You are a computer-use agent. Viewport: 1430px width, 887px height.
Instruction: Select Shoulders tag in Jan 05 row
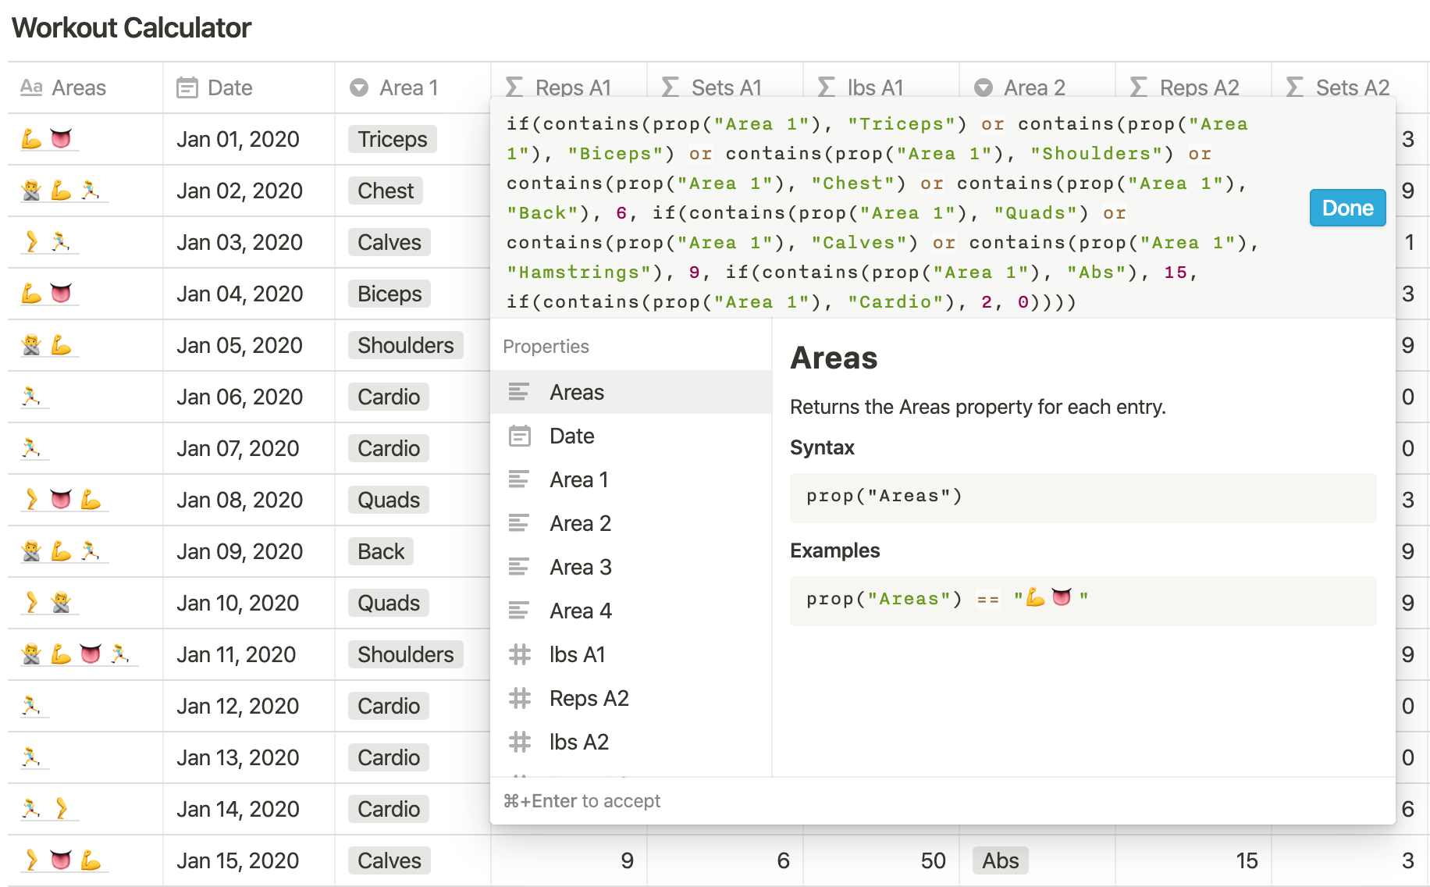pyautogui.click(x=405, y=345)
